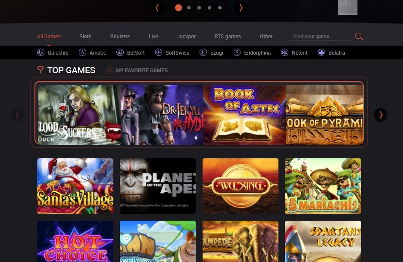The height and width of the screenshot is (262, 403).
Task: Select the fifth banner slide dot
Action: click(220, 8)
